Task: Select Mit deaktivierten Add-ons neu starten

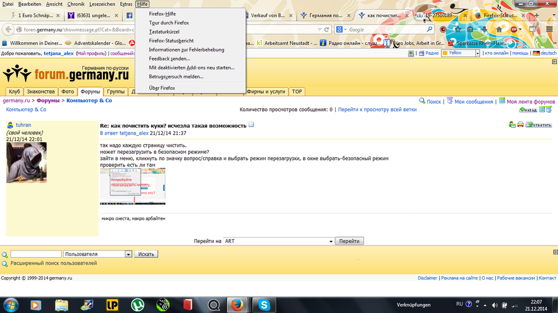Action: pyautogui.click(x=190, y=67)
